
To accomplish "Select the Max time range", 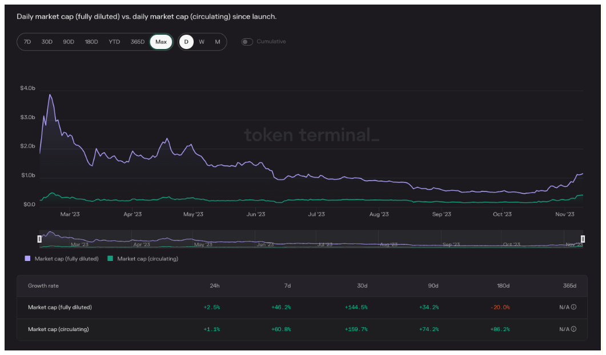I will coord(161,42).
